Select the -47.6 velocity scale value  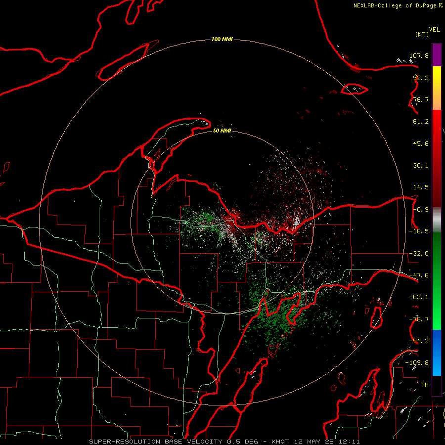(x=419, y=275)
